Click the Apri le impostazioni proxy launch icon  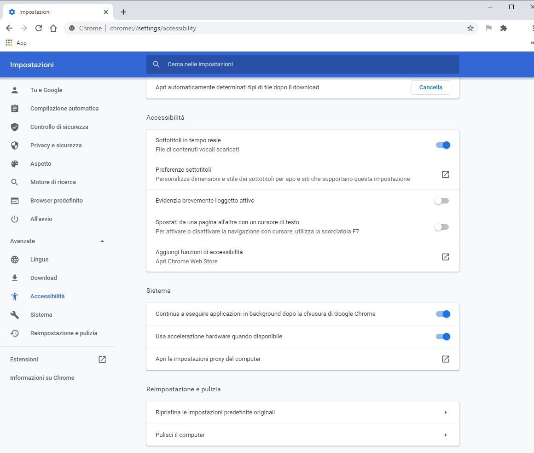[445, 359]
